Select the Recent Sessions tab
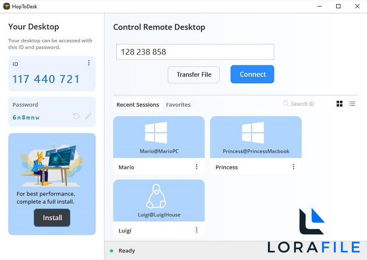The height and width of the screenshot is (260, 367). (x=138, y=105)
